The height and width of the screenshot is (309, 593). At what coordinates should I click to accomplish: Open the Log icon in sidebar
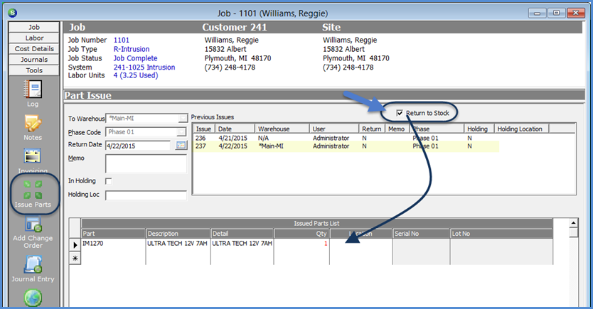(x=33, y=90)
